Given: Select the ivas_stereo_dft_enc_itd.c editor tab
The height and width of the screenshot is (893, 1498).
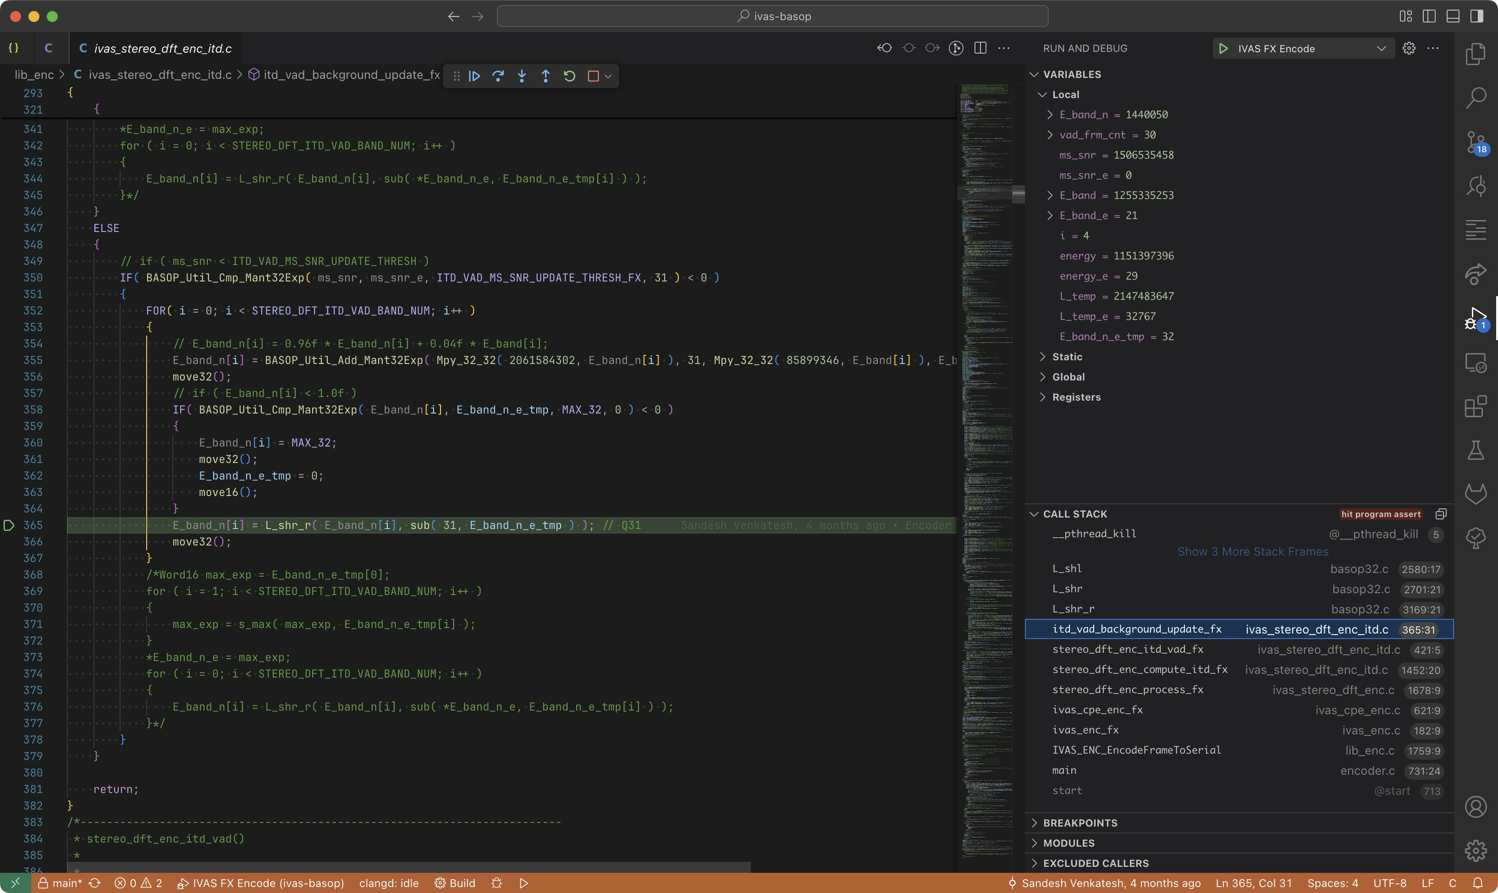Looking at the screenshot, I should click(x=162, y=48).
